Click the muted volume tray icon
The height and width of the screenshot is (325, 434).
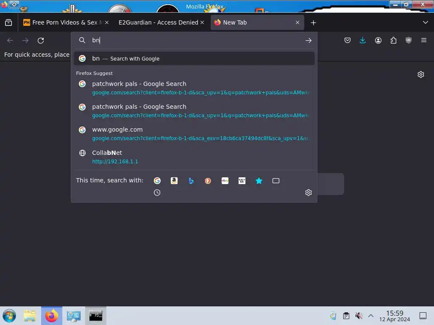pyautogui.click(x=359, y=316)
